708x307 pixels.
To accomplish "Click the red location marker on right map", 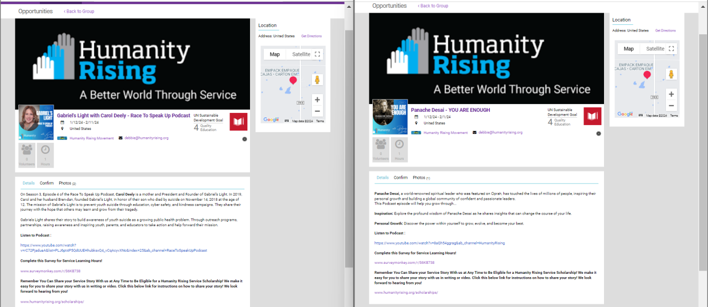I will [647, 76].
